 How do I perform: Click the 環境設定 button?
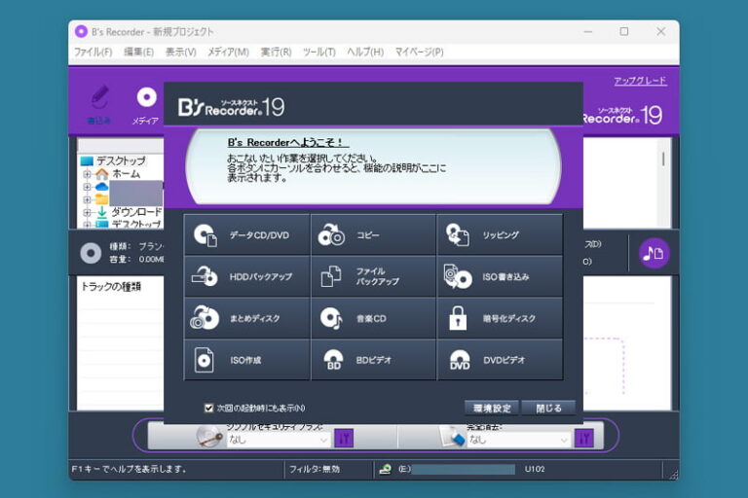pyautogui.click(x=492, y=409)
